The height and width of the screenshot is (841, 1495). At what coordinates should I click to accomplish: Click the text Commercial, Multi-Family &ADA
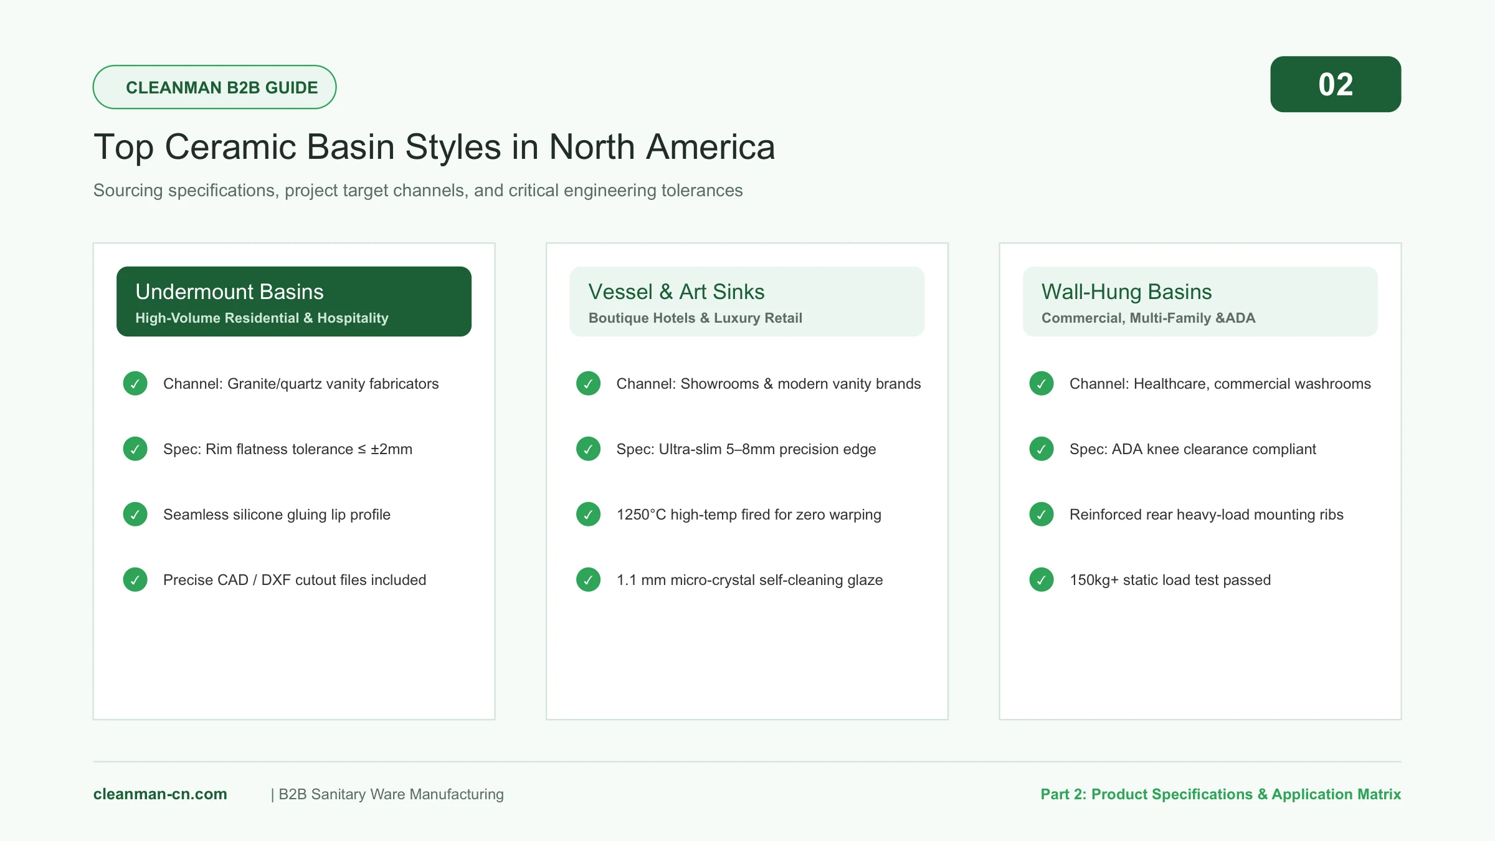[1148, 318]
